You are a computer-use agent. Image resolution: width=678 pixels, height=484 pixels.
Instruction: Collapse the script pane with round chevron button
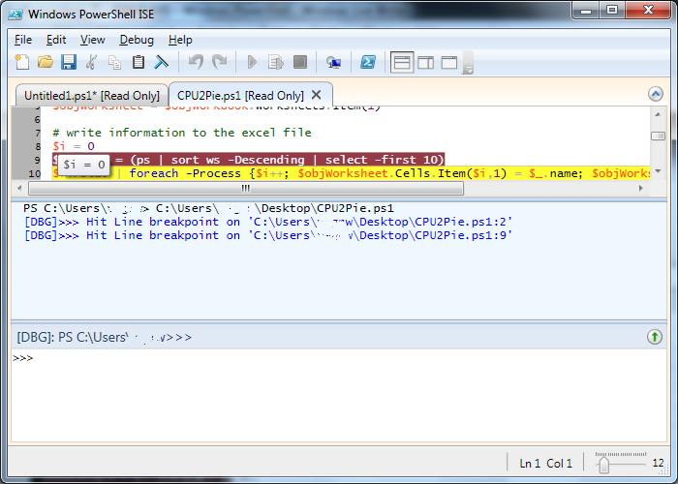[656, 94]
